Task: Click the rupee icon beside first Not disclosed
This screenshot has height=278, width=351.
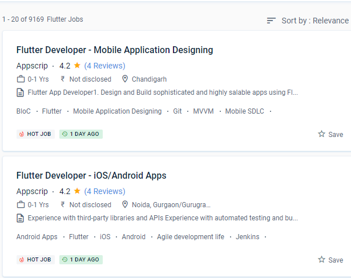Action: (63, 79)
